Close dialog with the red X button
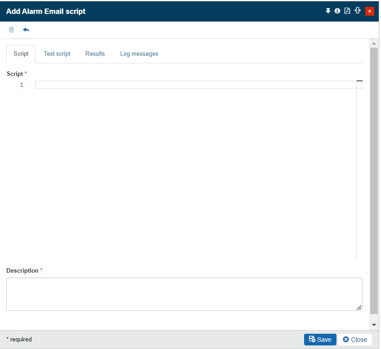Screen dimensions: 381x349 (370, 11)
